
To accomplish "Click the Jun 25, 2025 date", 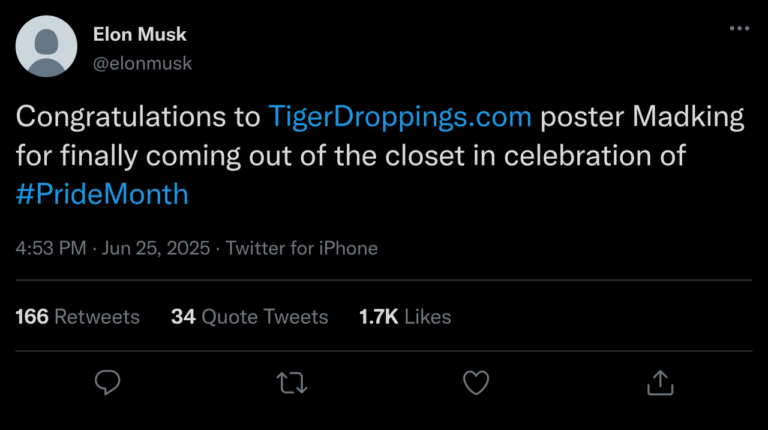I will pos(156,248).
